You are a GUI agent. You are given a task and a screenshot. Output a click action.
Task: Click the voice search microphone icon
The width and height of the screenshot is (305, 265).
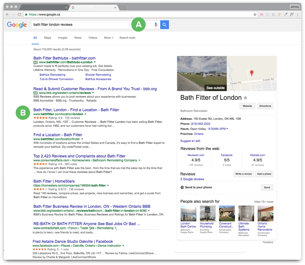(x=156, y=25)
